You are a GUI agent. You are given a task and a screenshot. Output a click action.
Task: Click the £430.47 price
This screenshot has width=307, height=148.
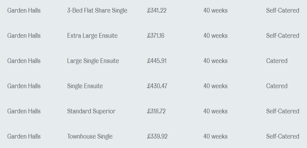coord(157,86)
